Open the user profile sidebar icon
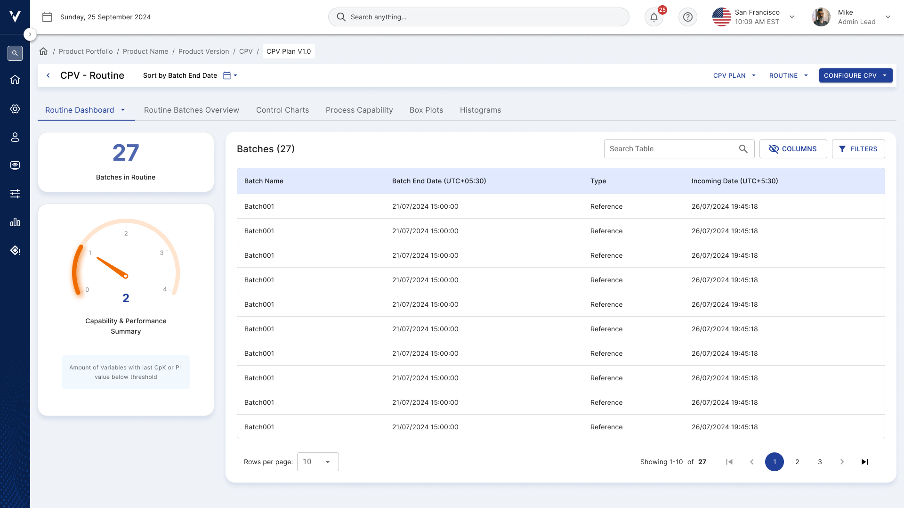 coord(15,137)
